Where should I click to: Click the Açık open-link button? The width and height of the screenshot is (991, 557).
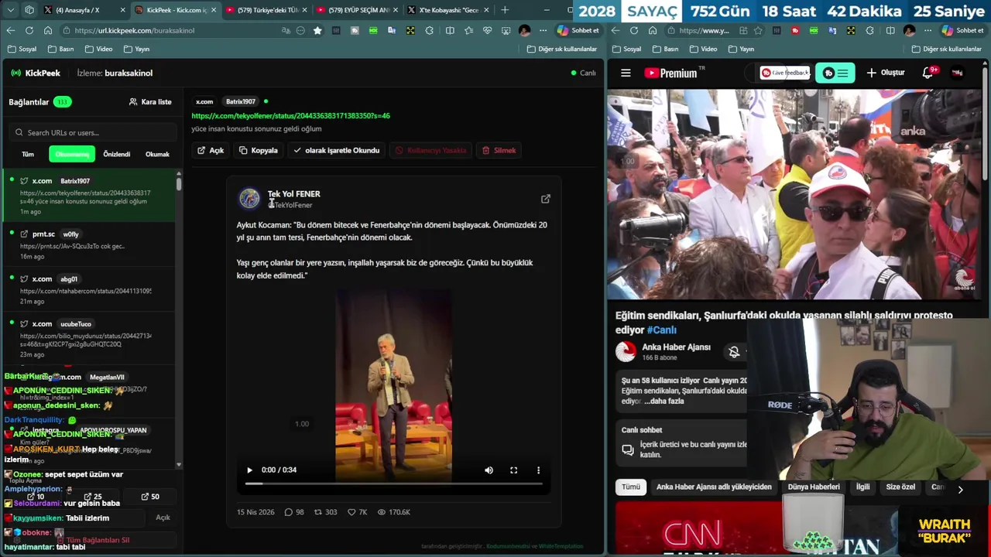click(211, 150)
